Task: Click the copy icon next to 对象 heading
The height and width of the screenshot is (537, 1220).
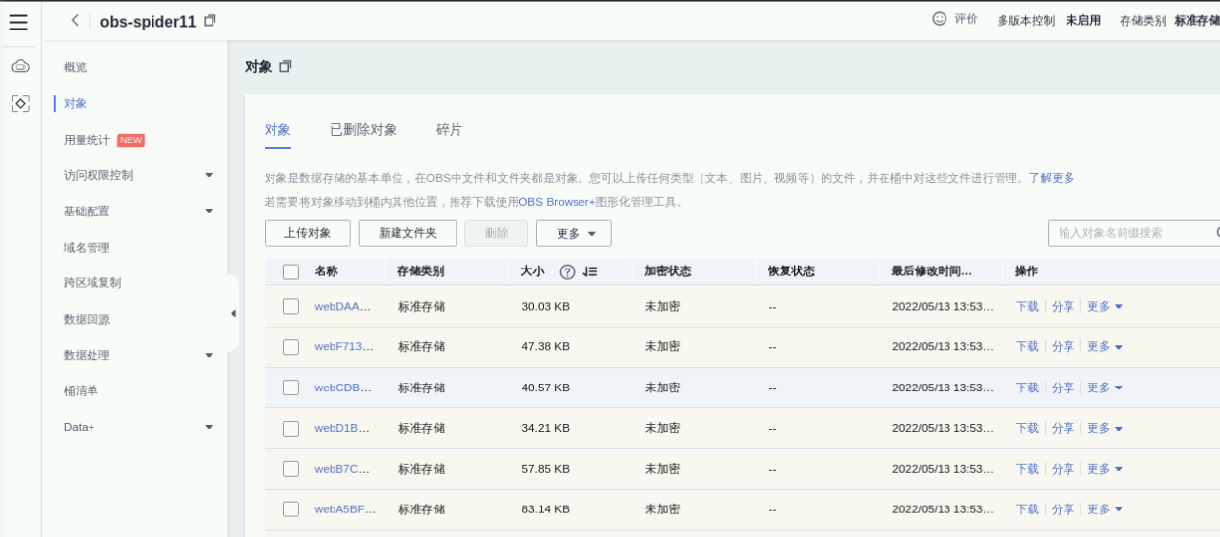Action: 285,66
